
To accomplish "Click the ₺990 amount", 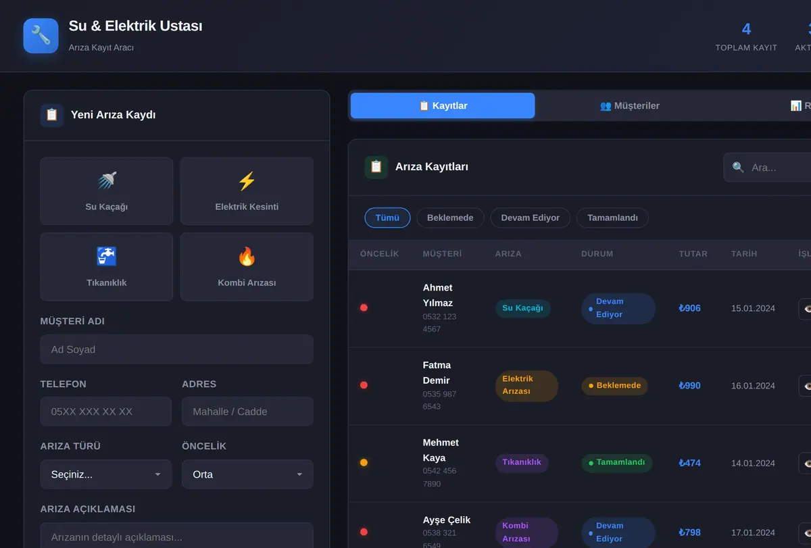I will click(690, 386).
